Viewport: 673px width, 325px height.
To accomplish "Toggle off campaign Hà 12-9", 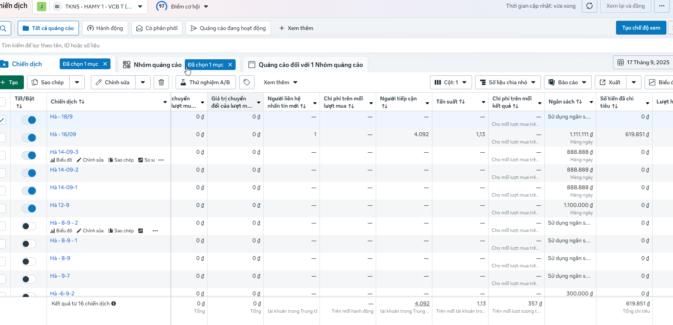I will (x=29, y=208).
